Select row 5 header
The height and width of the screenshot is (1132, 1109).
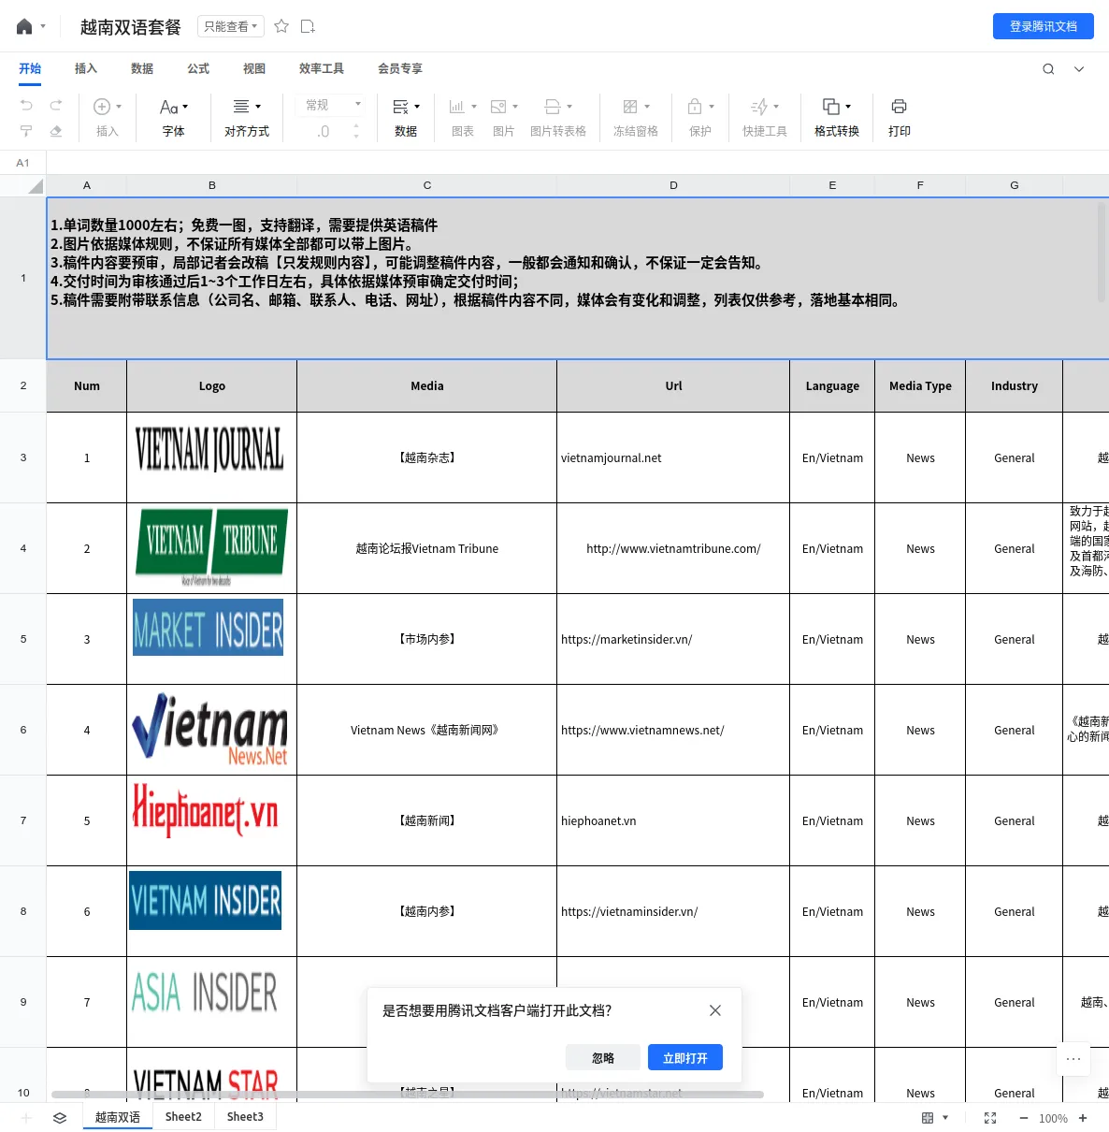[23, 639]
